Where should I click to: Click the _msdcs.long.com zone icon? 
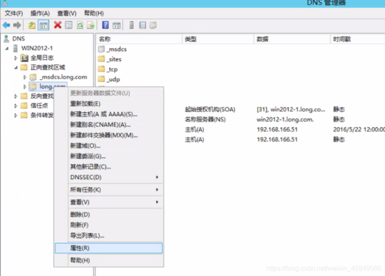pos(33,77)
